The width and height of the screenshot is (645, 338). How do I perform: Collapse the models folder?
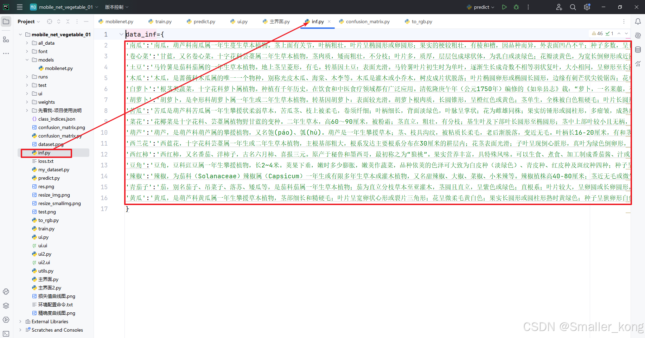(27, 60)
